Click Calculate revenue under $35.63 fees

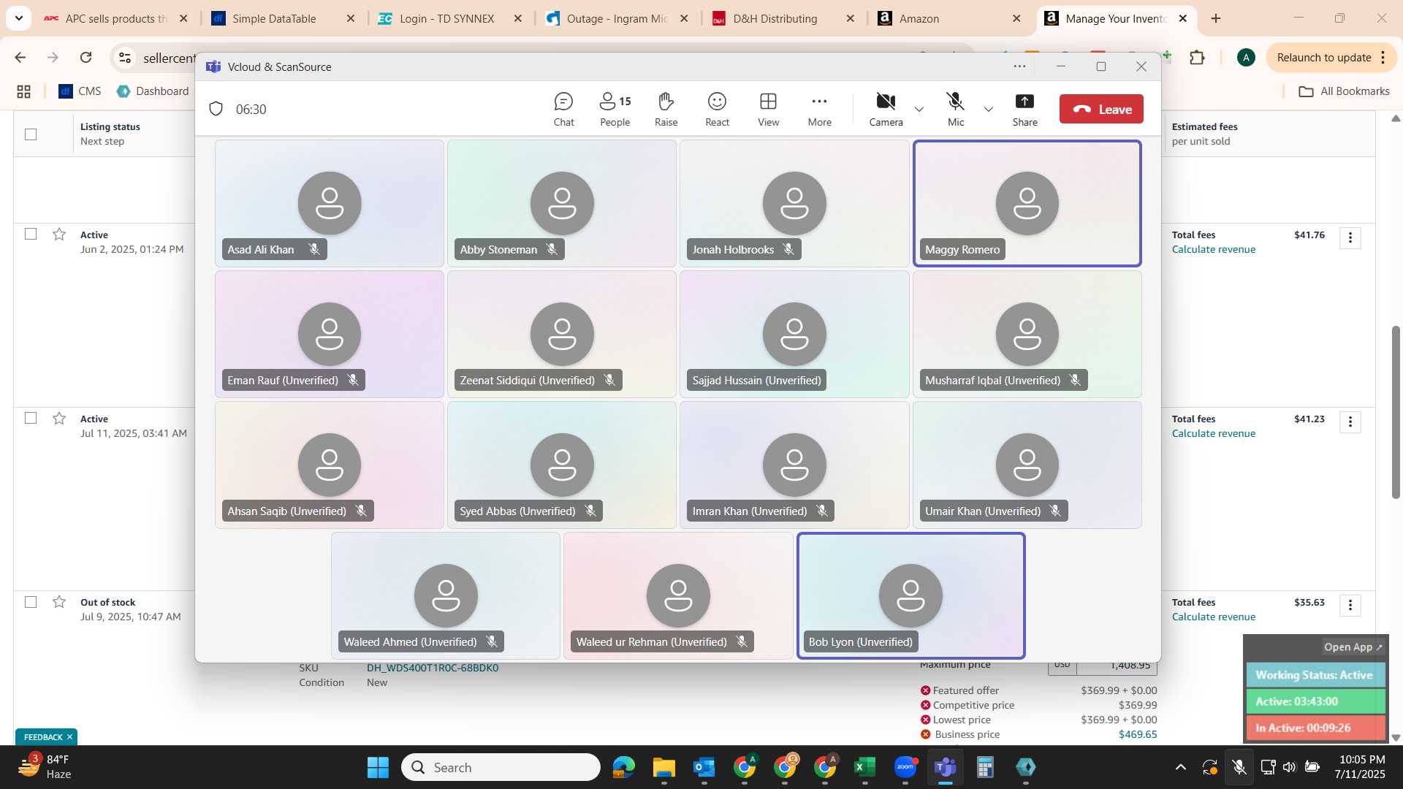pos(1213,617)
